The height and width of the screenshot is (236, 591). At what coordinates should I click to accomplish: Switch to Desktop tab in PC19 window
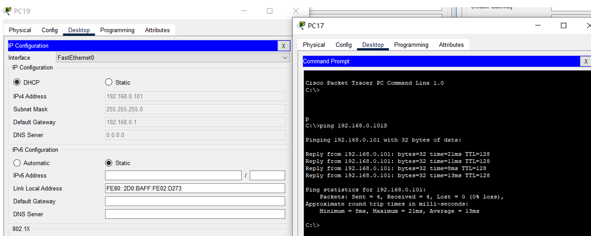click(79, 30)
